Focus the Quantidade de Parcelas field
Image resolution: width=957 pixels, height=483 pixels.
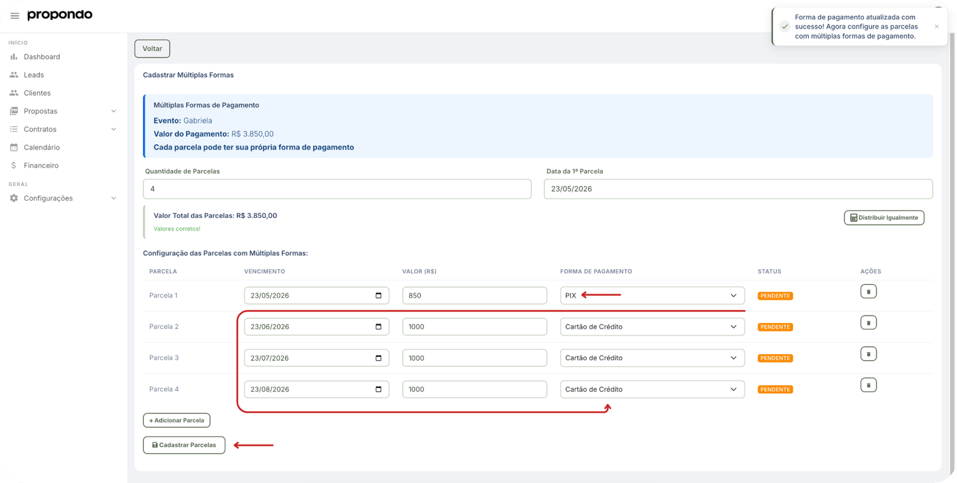(x=337, y=189)
